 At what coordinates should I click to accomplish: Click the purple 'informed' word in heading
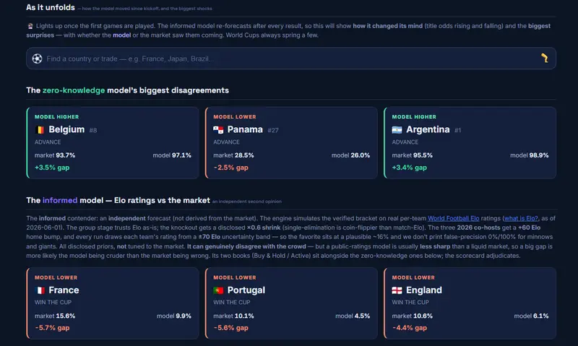pos(60,201)
